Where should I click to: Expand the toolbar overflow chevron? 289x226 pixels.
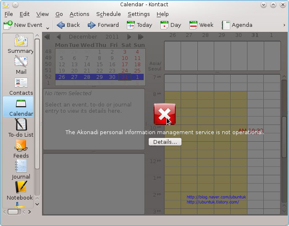click(284, 25)
